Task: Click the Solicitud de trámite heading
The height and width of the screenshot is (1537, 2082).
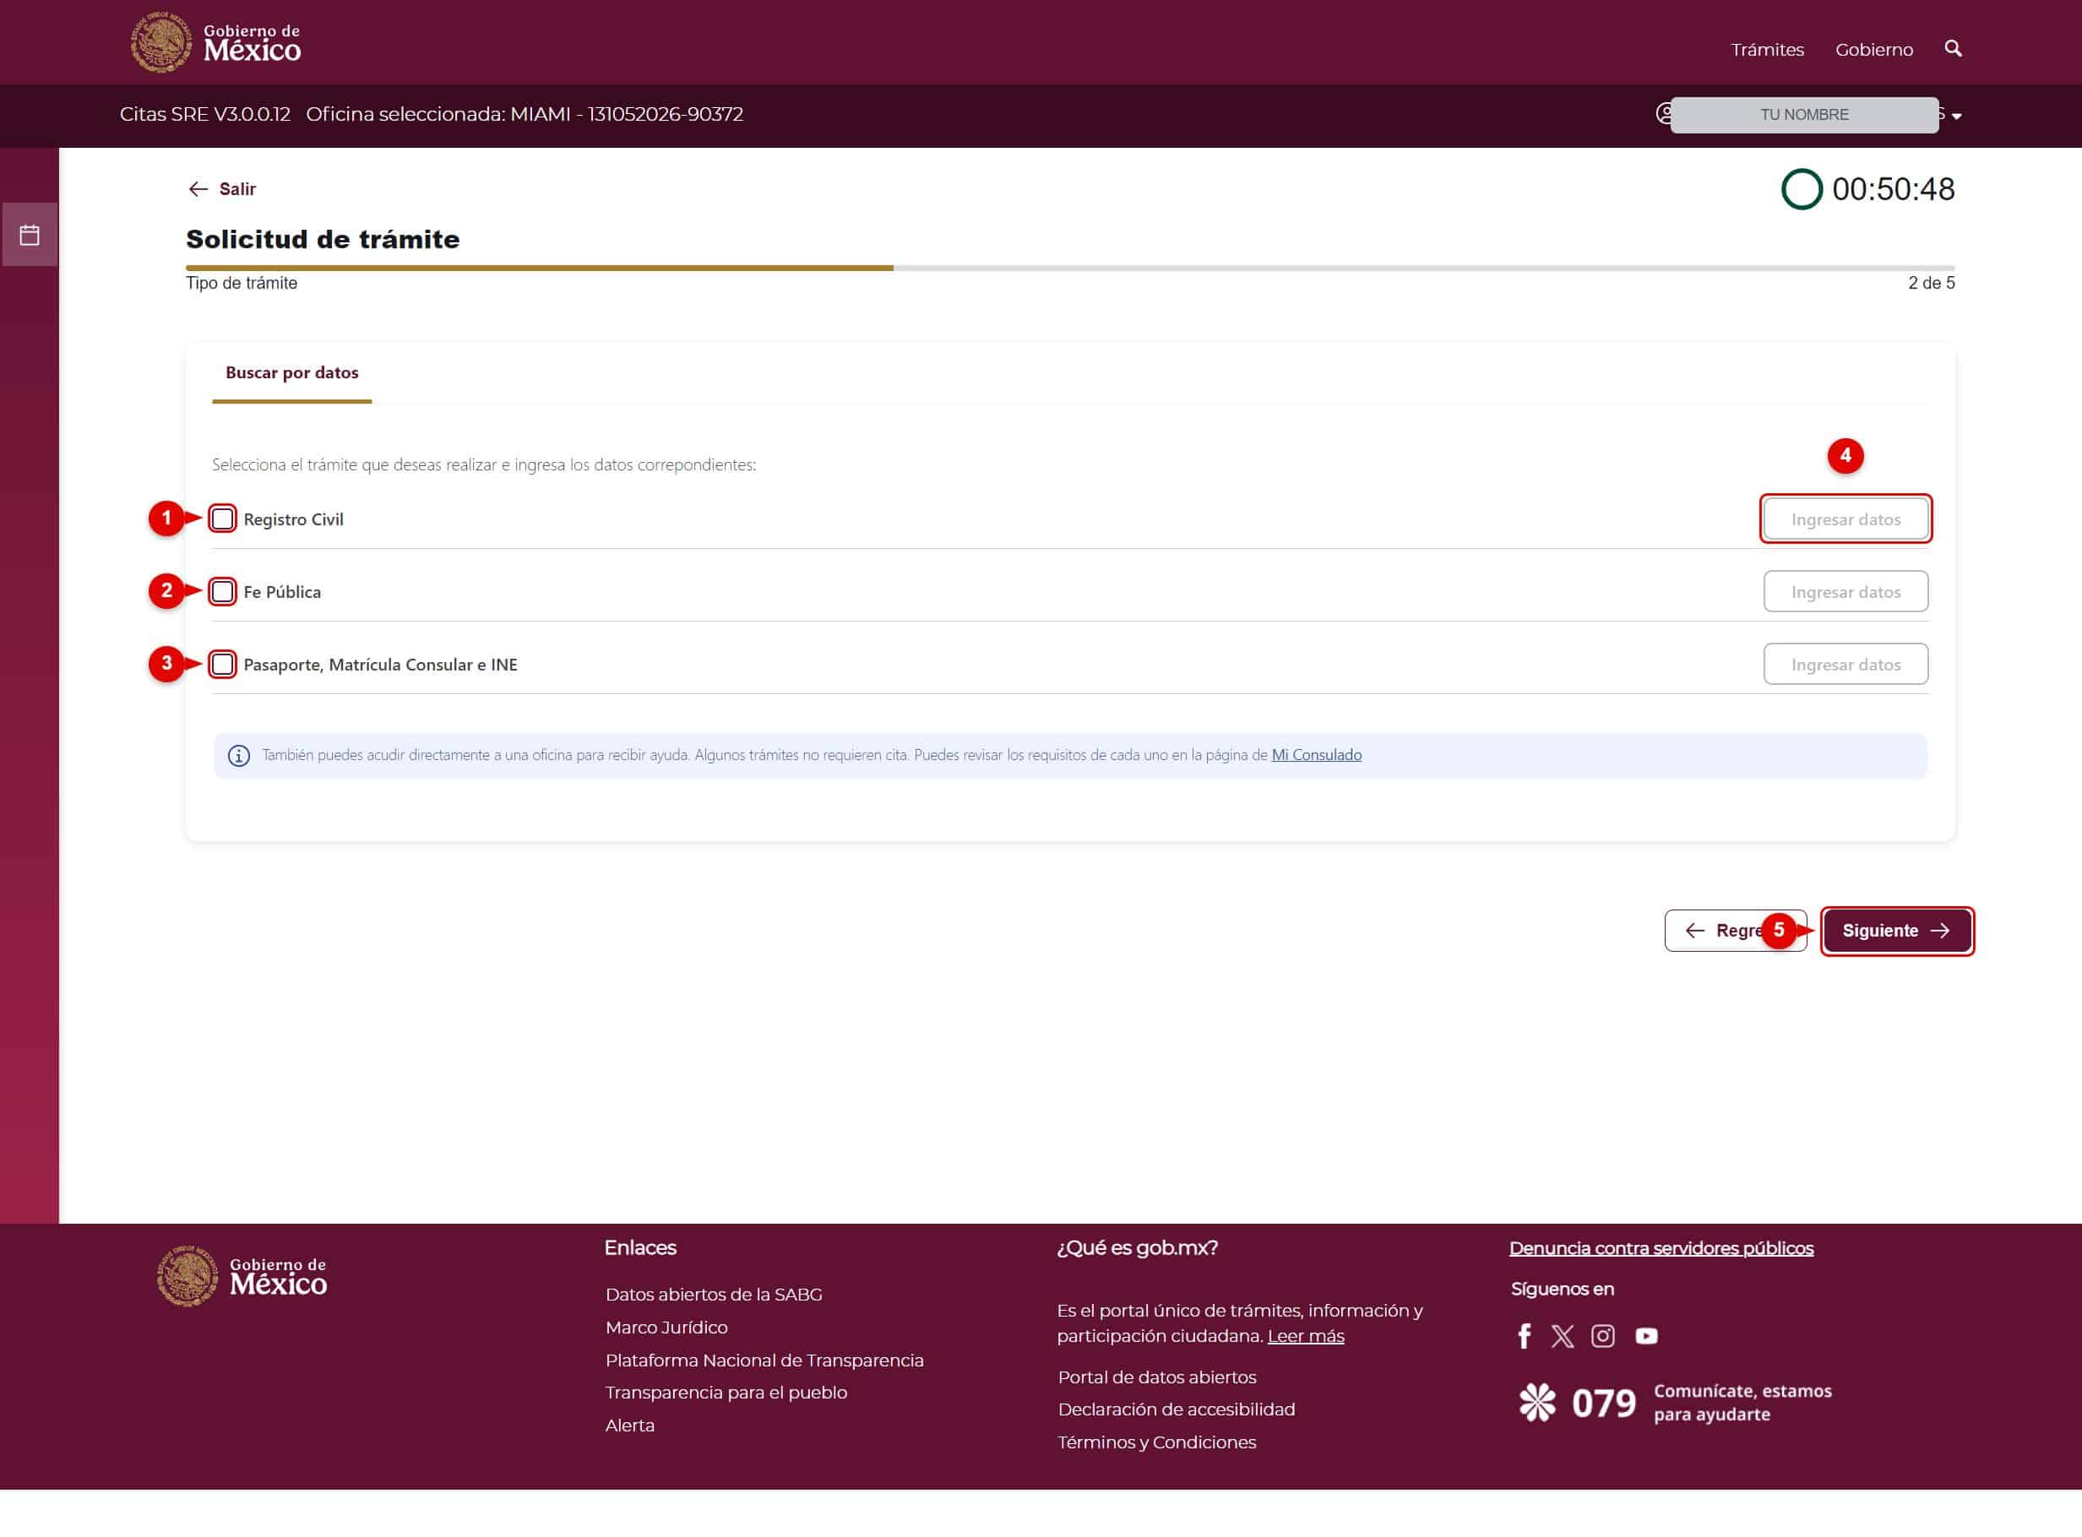Action: tap(323, 239)
